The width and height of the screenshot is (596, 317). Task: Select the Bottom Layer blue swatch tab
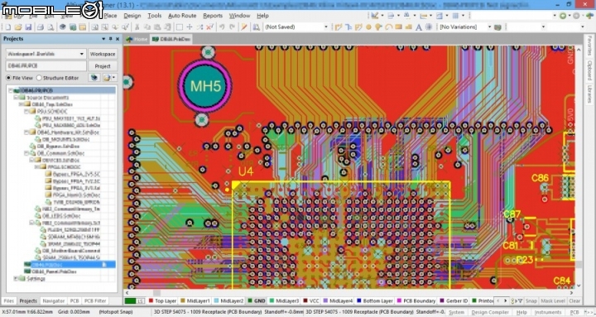375,300
